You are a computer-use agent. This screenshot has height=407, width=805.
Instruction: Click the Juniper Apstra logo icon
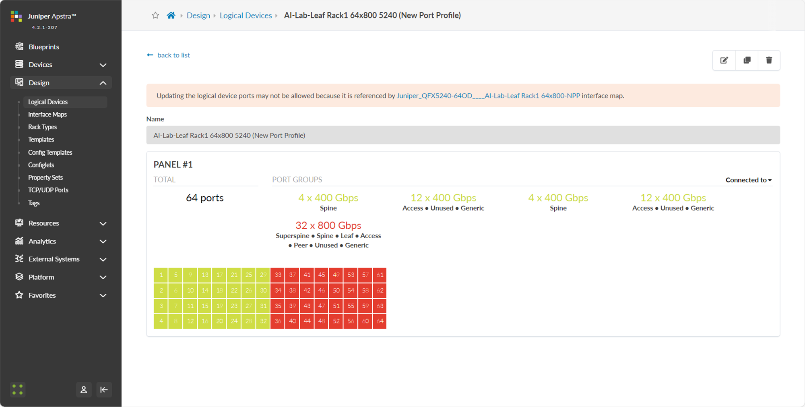click(16, 16)
